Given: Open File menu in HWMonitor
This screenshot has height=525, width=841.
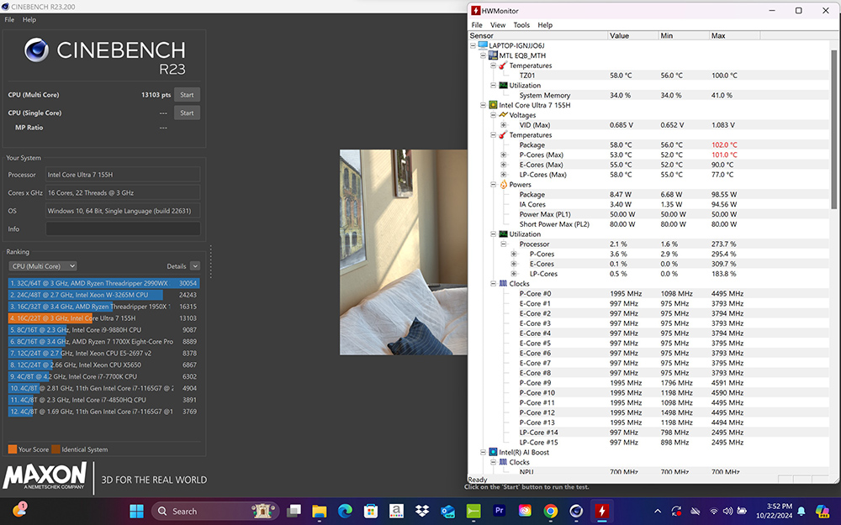Looking at the screenshot, I should [x=477, y=25].
